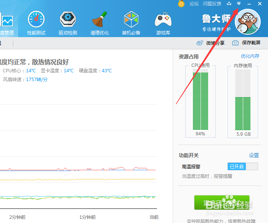The height and width of the screenshot is (223, 268).
Task: Open the 驱动检测 gear icon
Action: [x=68, y=19]
